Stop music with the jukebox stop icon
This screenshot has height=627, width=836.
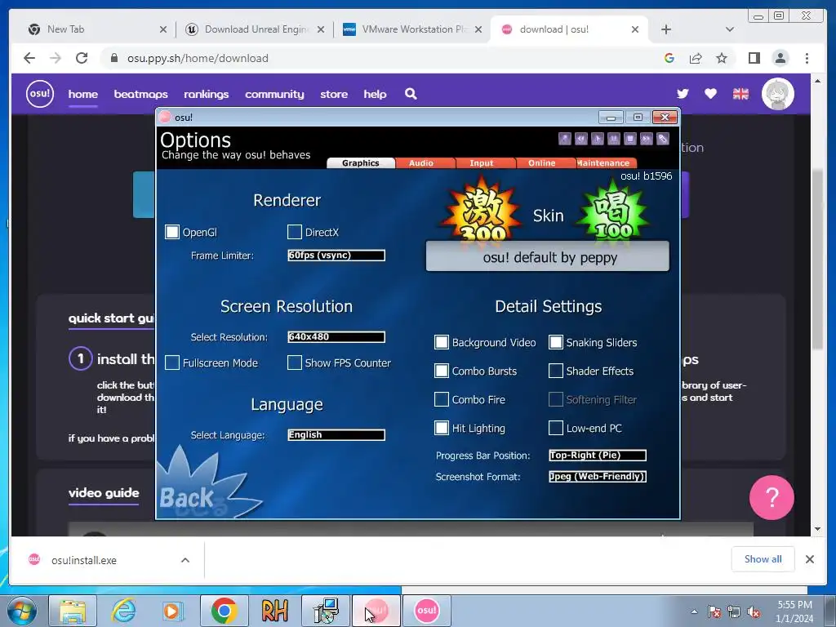[x=630, y=139]
